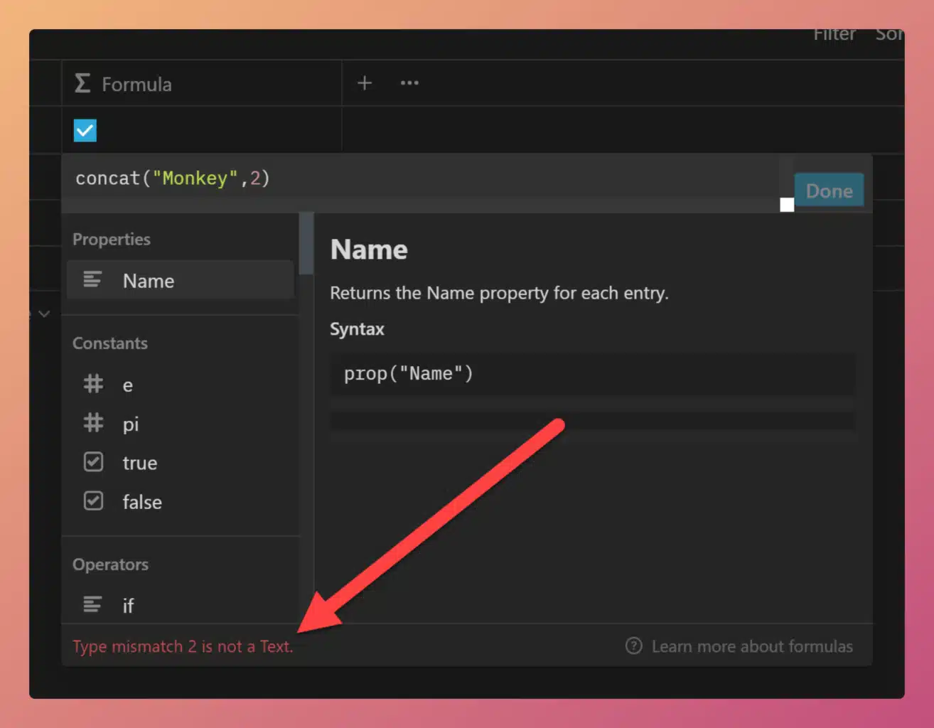934x728 pixels.
Task: Click the Filter option at top
Action: click(x=834, y=36)
